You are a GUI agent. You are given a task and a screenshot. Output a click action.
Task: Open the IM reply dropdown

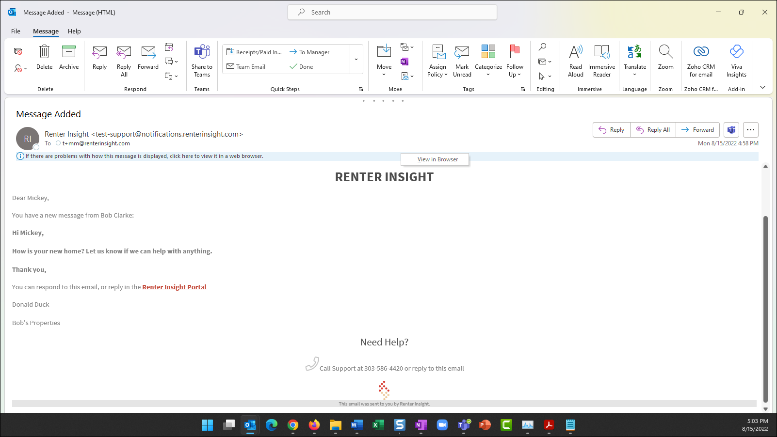pyautogui.click(x=171, y=61)
